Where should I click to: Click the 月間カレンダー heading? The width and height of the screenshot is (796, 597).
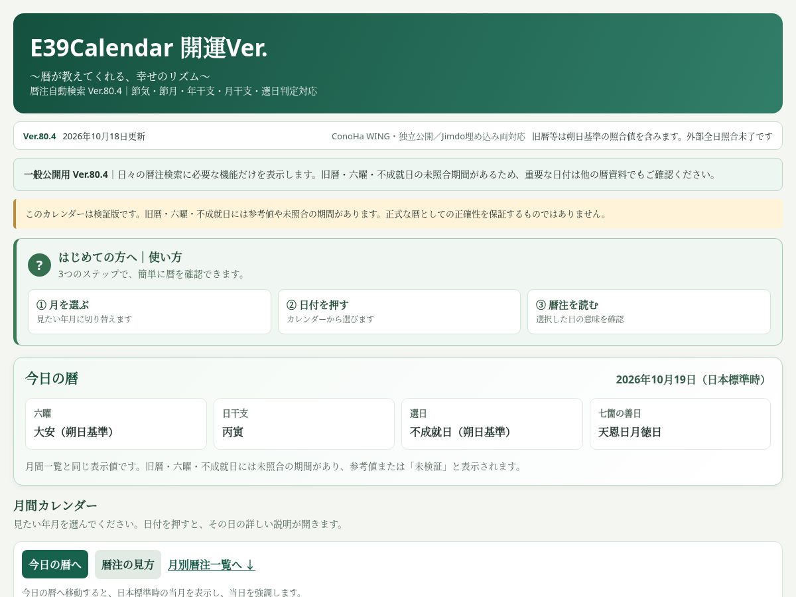tap(55, 505)
